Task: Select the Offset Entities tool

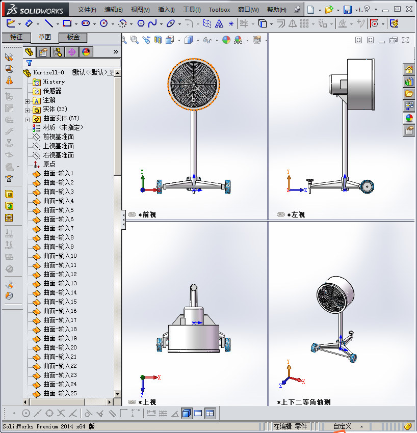Action: point(281,24)
